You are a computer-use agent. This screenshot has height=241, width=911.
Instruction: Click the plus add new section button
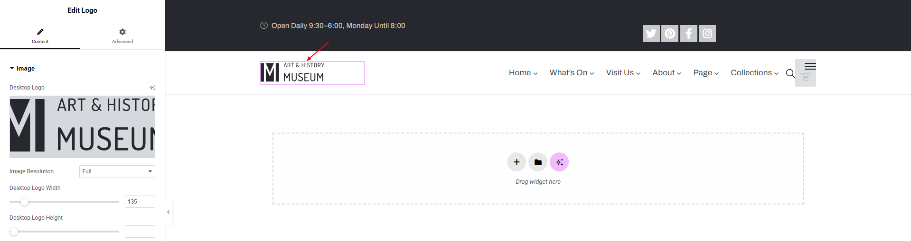click(517, 162)
